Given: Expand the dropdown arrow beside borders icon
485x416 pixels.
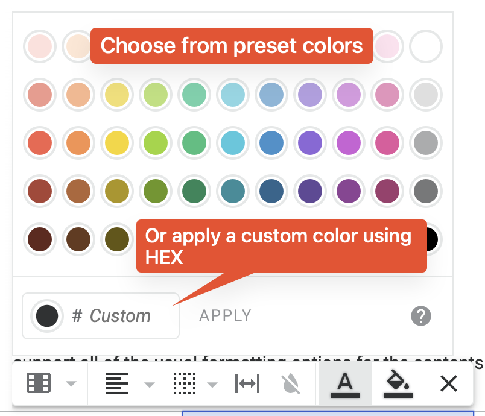Looking at the screenshot, I should (212, 385).
